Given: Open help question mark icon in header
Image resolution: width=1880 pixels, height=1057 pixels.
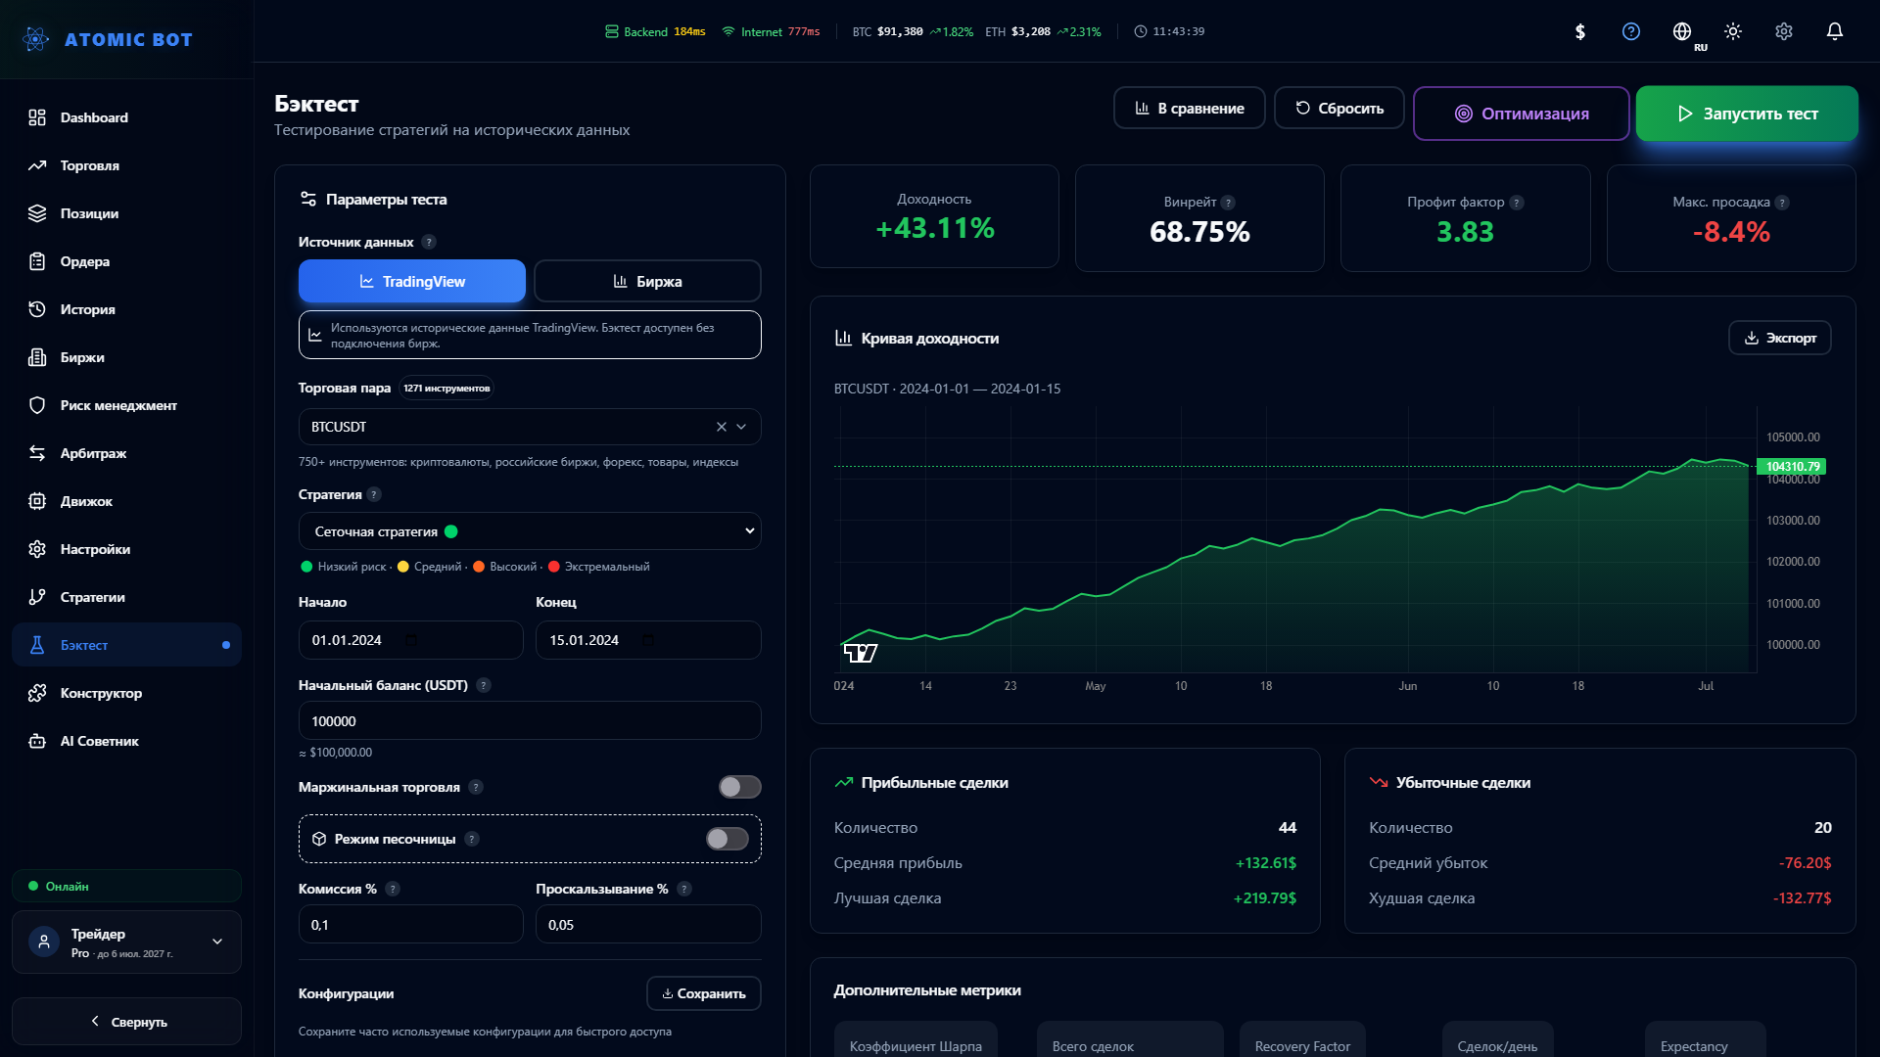Looking at the screenshot, I should pyautogui.click(x=1631, y=31).
